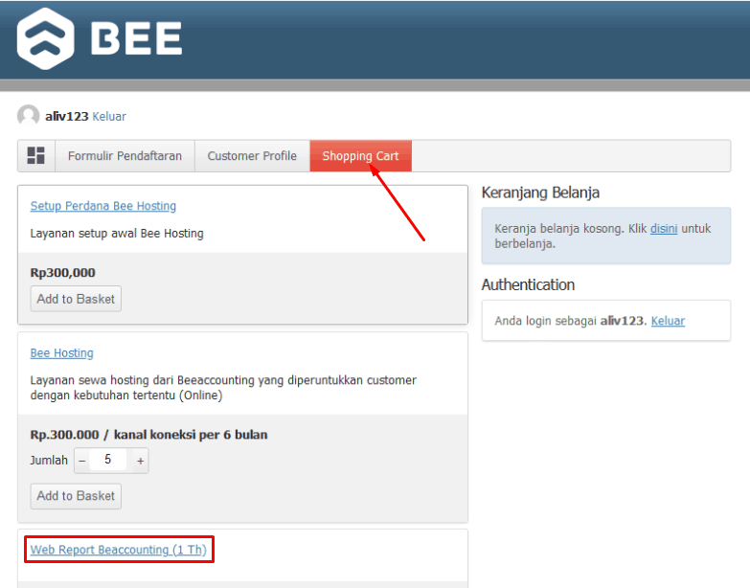Open the Bee Hosting product link
Screen dimensions: 750x588
[62, 353]
